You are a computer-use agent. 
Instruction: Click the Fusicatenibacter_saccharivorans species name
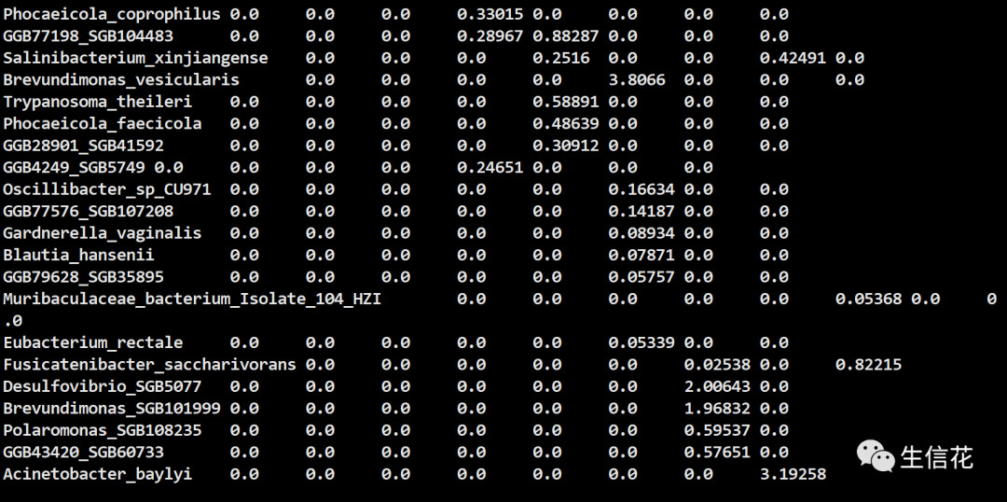coord(149,364)
